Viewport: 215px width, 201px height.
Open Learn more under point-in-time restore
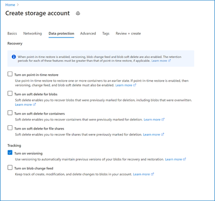pyautogui.click(x=126, y=85)
